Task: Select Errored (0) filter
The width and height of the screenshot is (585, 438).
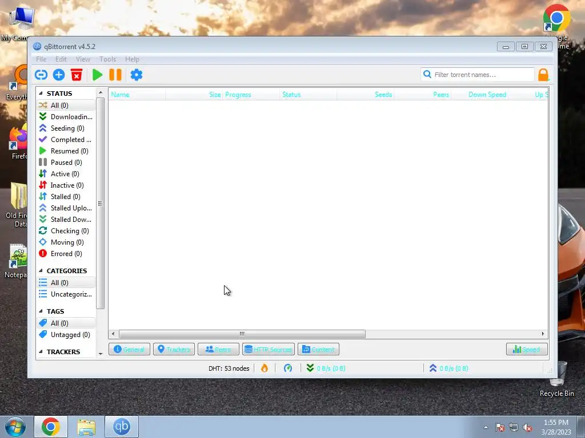Action: (66, 254)
